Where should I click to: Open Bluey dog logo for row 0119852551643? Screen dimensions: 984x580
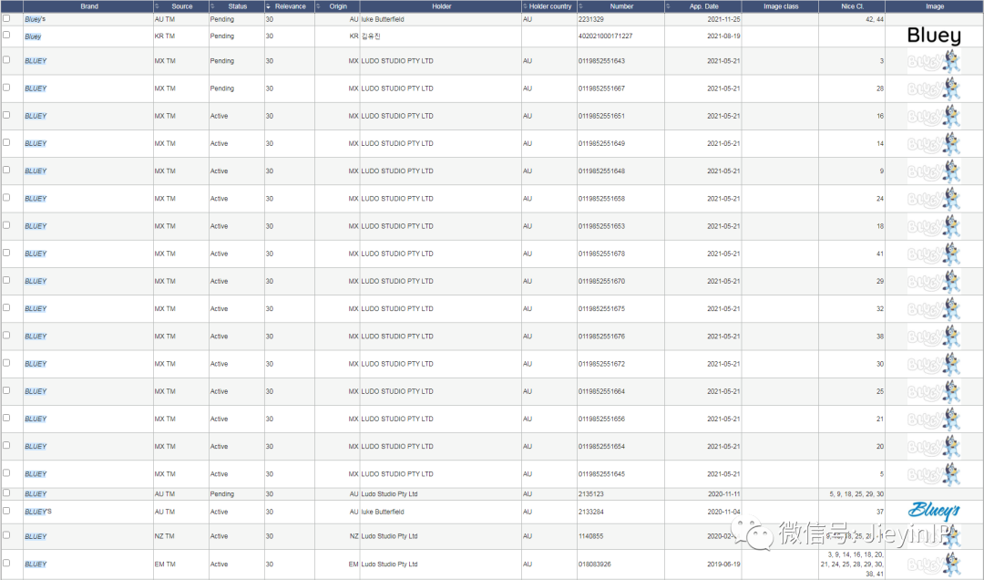click(934, 61)
